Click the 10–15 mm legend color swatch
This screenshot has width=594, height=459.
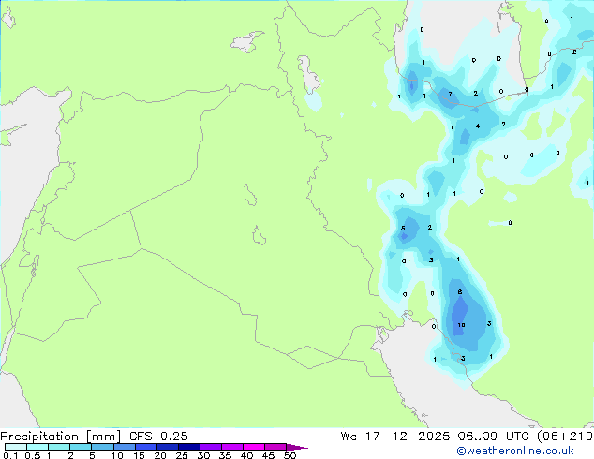pos(125,447)
